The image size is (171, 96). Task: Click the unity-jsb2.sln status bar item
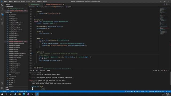point(23,91)
